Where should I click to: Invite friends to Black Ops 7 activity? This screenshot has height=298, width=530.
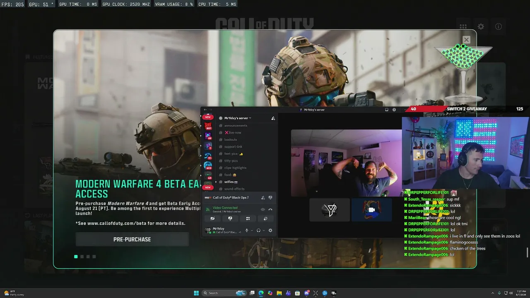point(263,198)
